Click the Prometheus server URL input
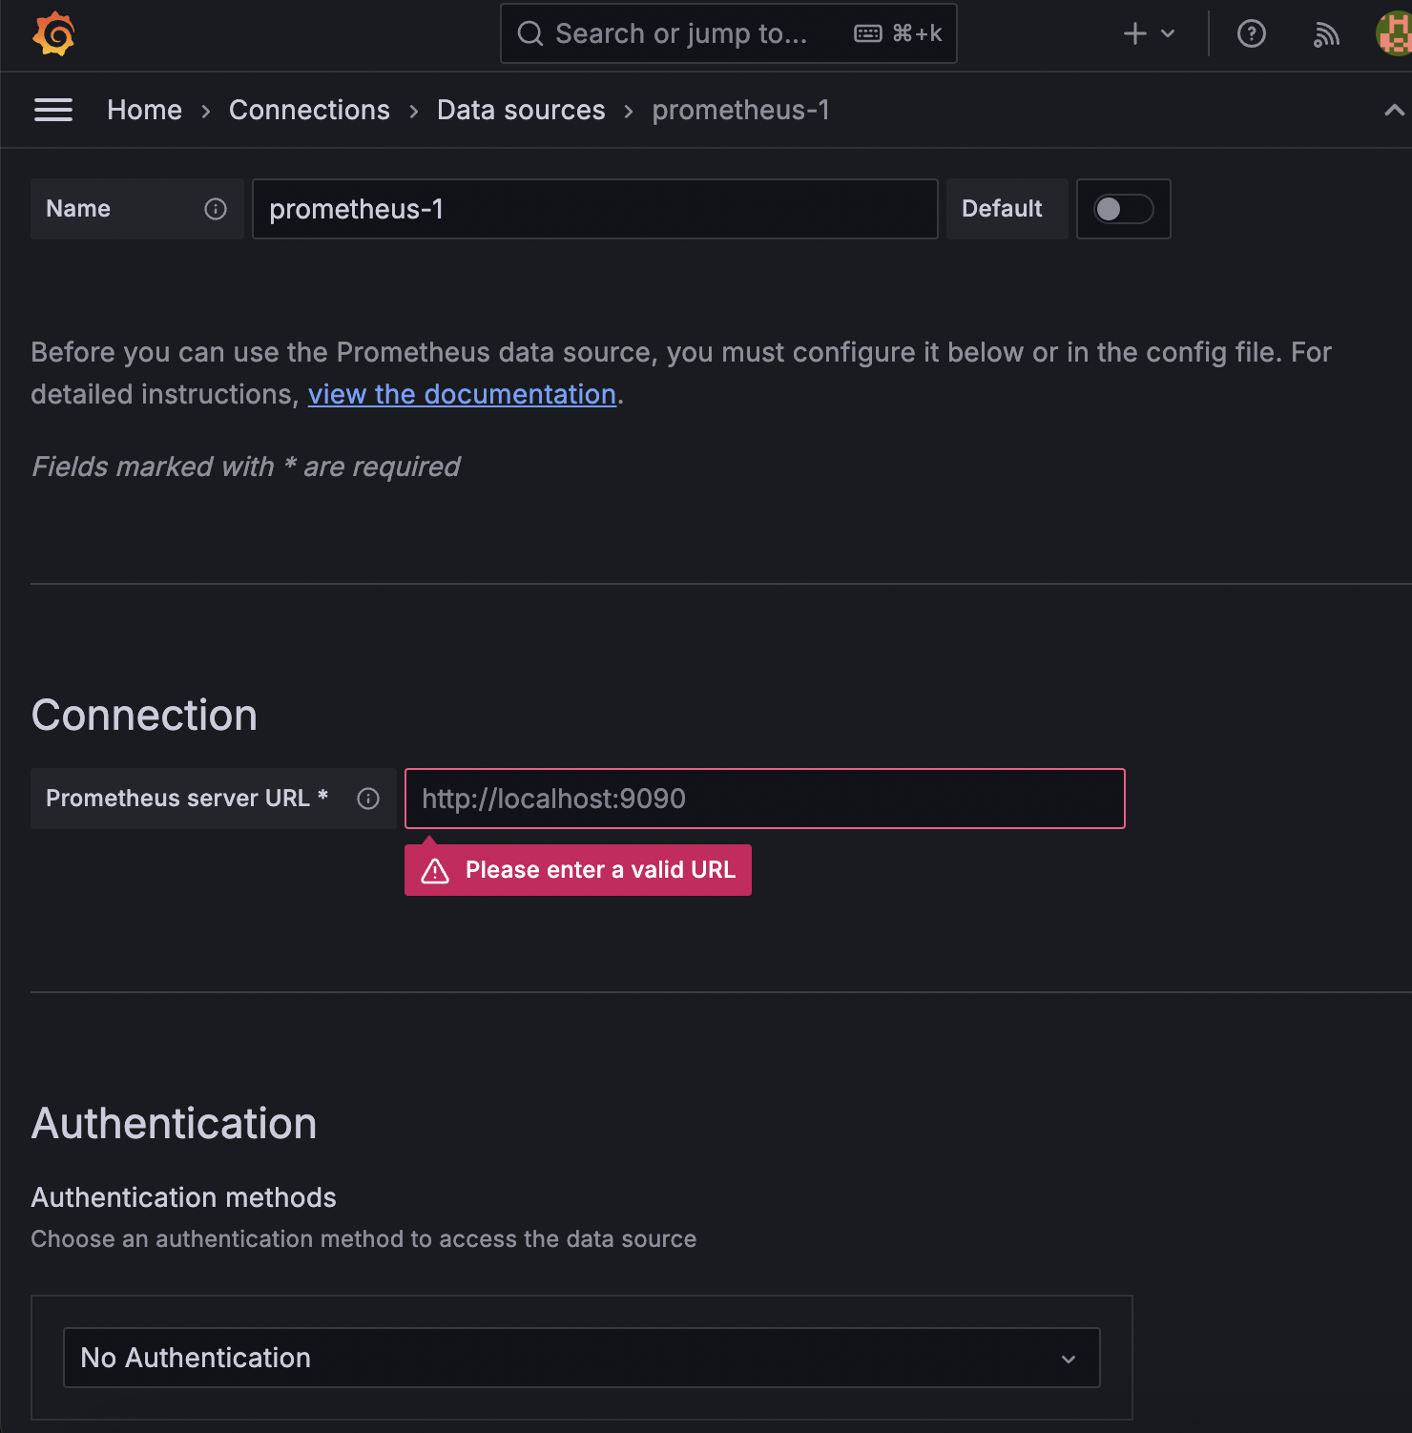 click(765, 799)
